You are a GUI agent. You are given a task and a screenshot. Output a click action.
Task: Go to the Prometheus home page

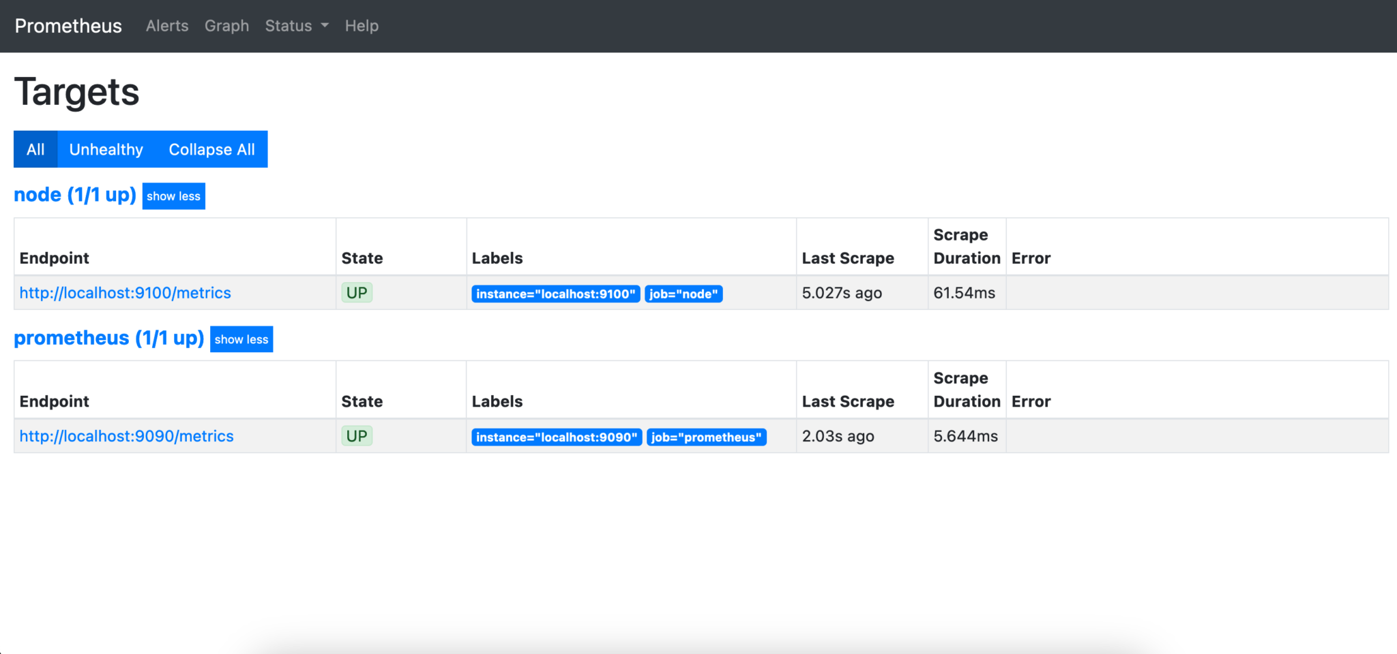point(68,26)
